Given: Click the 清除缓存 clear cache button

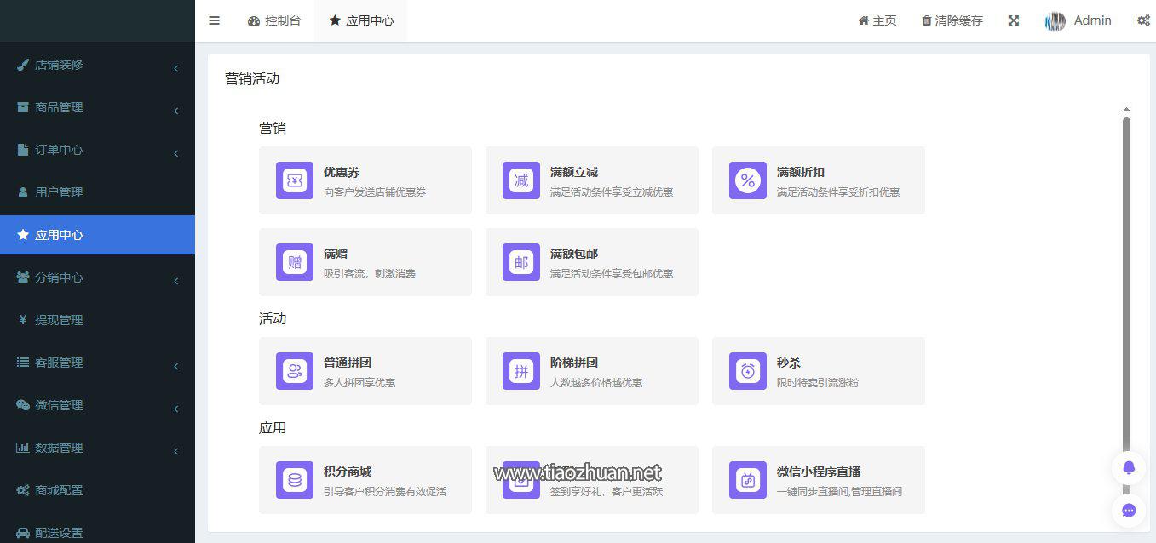Looking at the screenshot, I should click(x=952, y=20).
